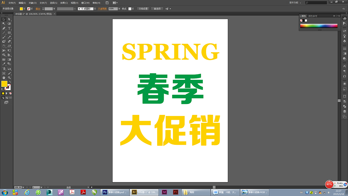Open the 对象(O) menu
The height and width of the screenshot is (196, 348).
point(33,3)
